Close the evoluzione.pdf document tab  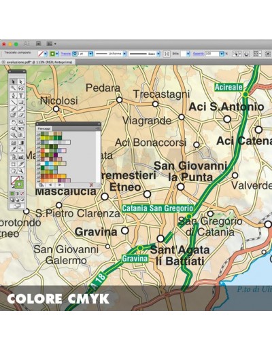(3, 62)
